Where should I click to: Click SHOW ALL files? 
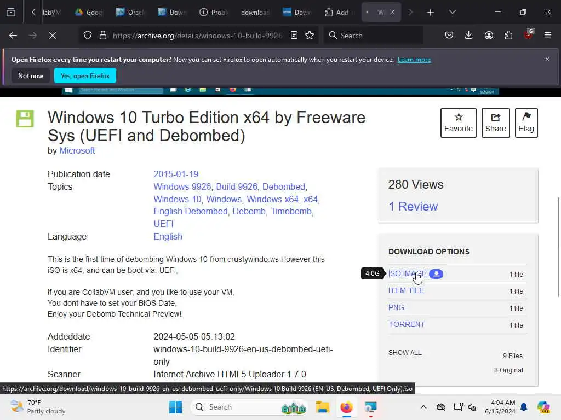[405, 353]
